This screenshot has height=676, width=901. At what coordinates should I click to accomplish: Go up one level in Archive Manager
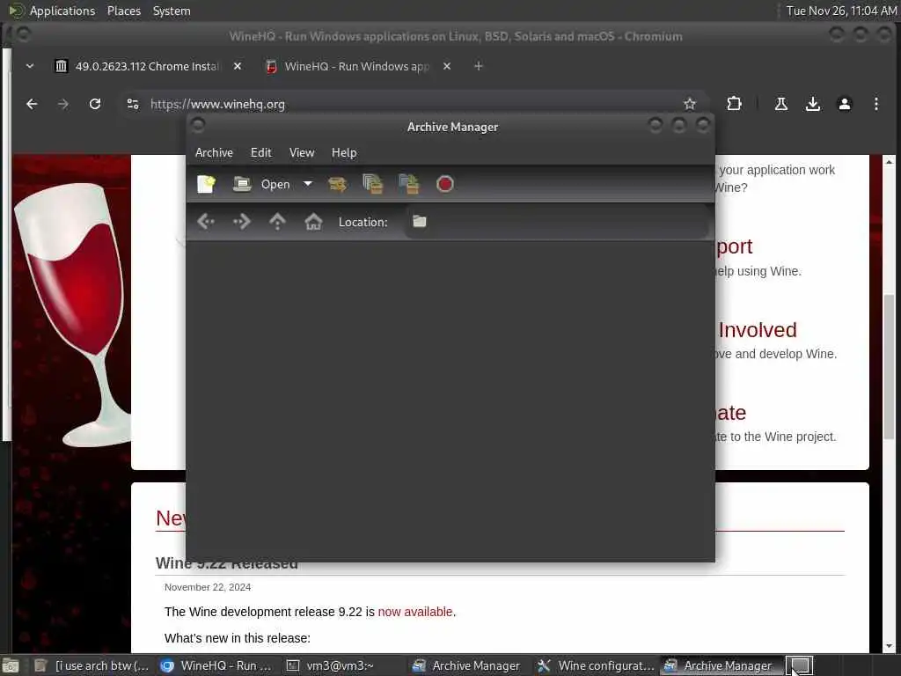(x=277, y=221)
